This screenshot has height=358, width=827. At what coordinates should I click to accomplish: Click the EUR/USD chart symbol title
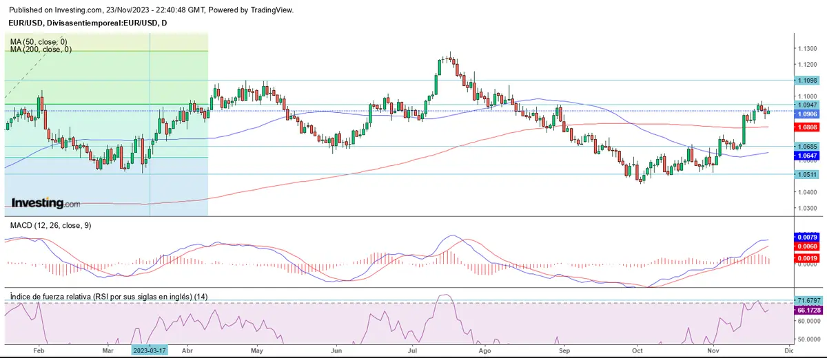click(85, 23)
